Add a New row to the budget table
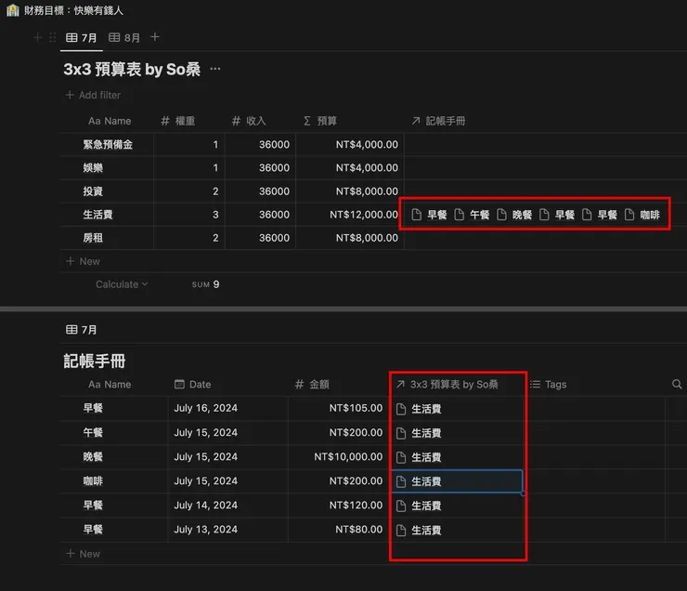 84,261
